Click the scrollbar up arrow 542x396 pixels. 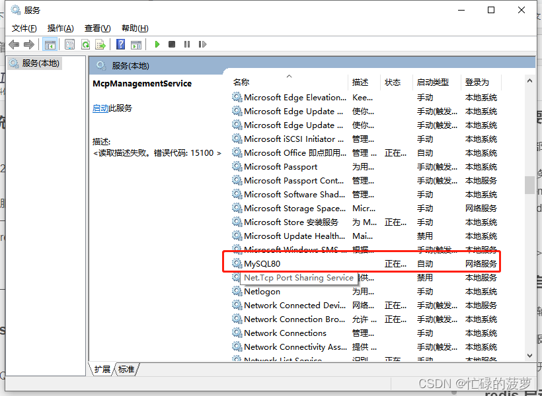coord(529,81)
